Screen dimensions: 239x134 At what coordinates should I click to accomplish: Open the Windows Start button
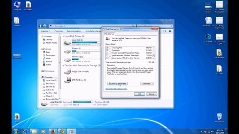(x=16, y=131)
